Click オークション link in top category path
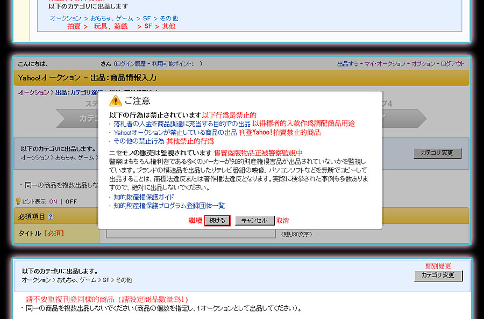The image size is (484, 319). click(x=66, y=18)
